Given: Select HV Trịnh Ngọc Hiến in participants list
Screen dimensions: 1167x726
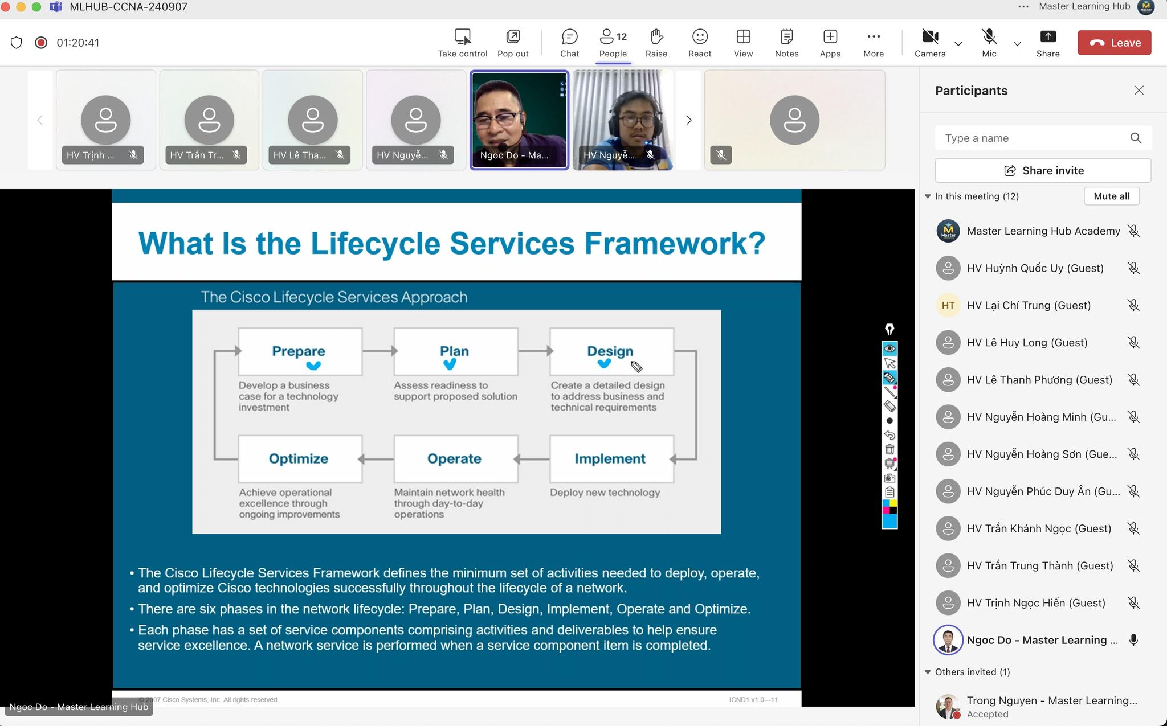Looking at the screenshot, I should [1037, 603].
